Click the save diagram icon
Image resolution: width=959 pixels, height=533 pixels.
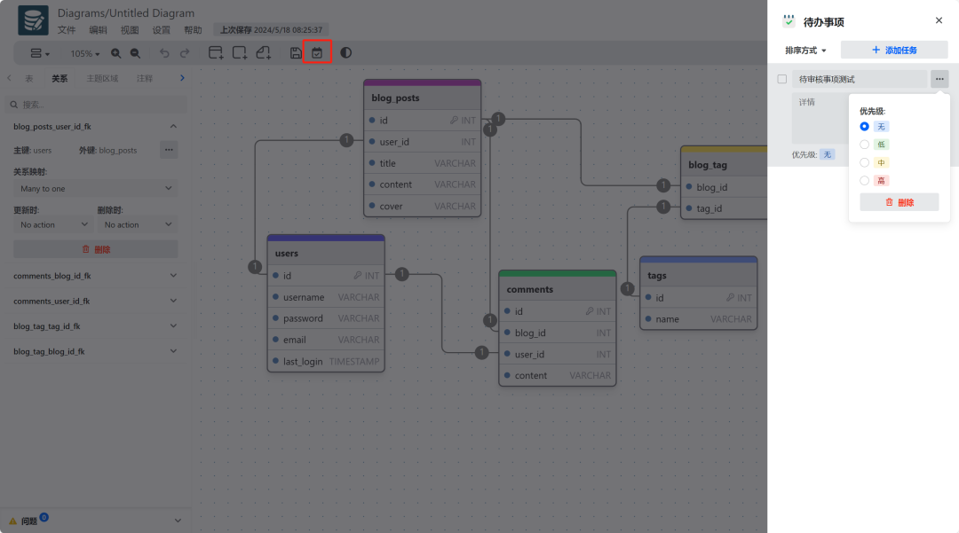296,53
